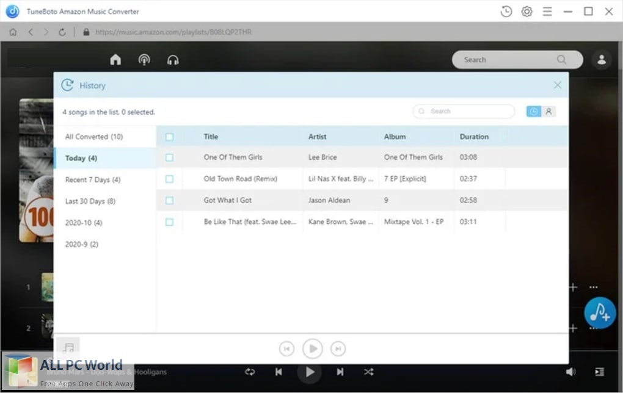Open the hamburger menu in title bar
The height and width of the screenshot is (393, 623).
pyautogui.click(x=547, y=12)
